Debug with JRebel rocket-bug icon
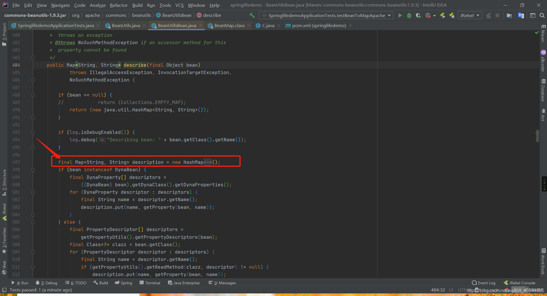This screenshot has height=296, width=547. point(452,15)
